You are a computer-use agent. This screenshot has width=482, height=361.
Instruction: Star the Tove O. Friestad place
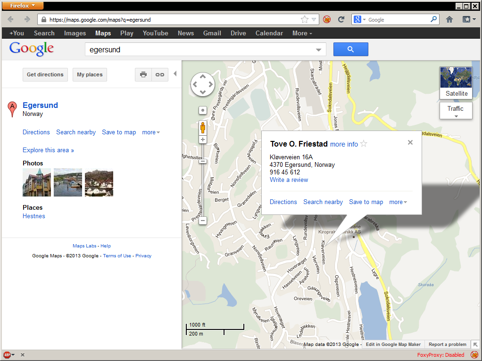tap(364, 144)
